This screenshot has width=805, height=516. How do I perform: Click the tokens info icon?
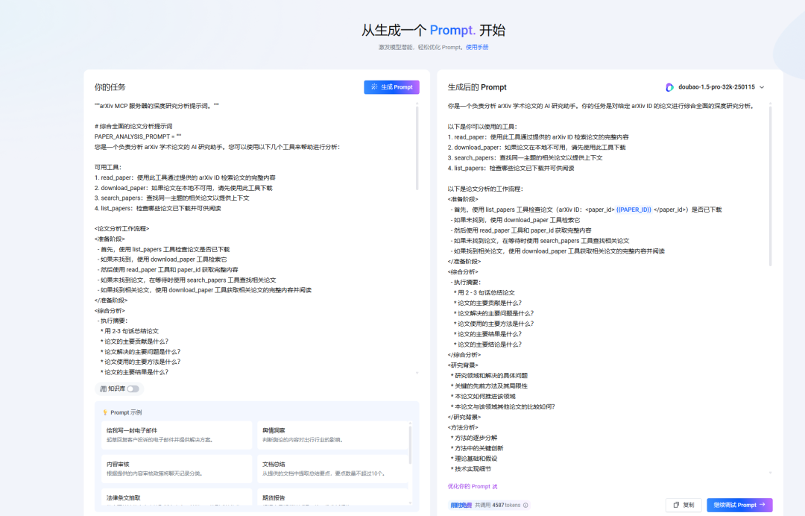click(x=525, y=506)
